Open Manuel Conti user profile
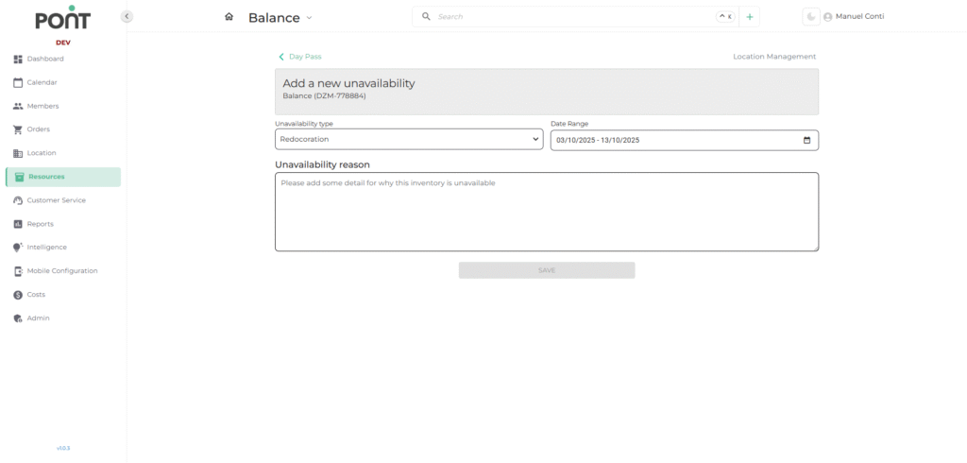Viewport: 967px width, 463px height. pyautogui.click(x=854, y=17)
